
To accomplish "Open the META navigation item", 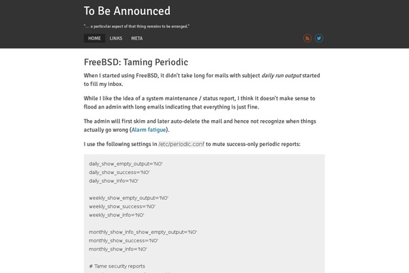I will pyautogui.click(x=137, y=38).
